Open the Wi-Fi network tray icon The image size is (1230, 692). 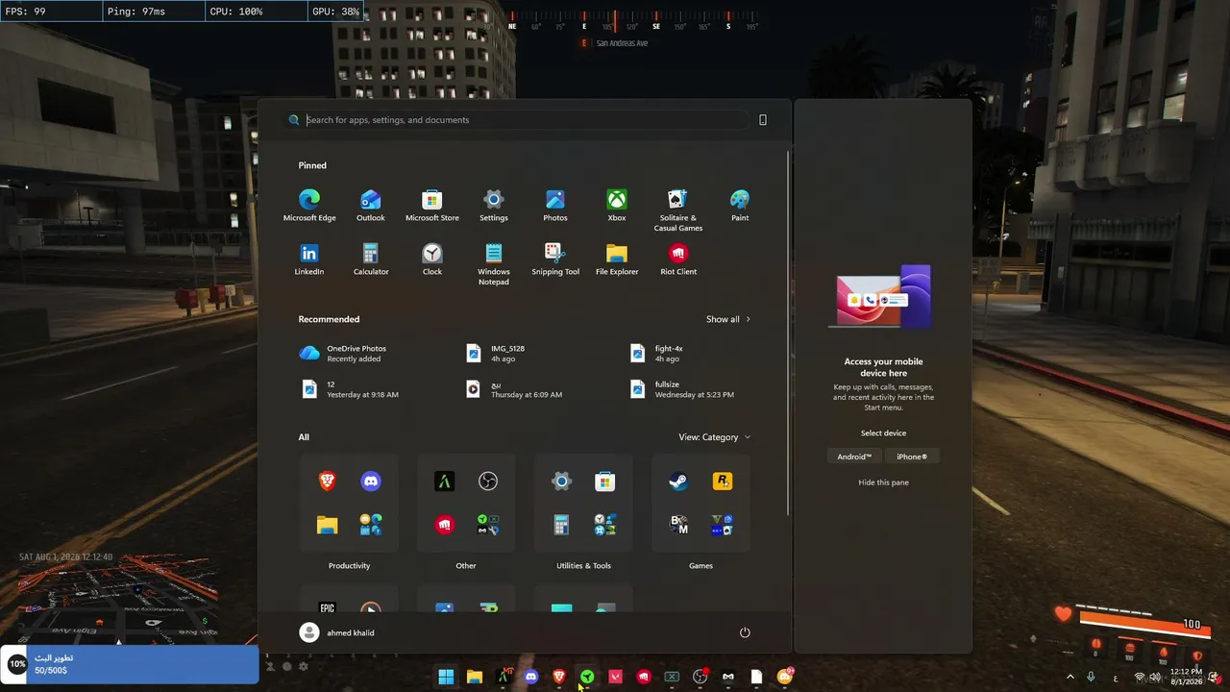tap(1140, 678)
